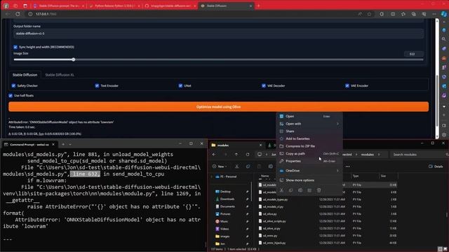This screenshot has height=252, width=449.
Task: Click the Details pane button in Explorer
Action: pos(436,167)
